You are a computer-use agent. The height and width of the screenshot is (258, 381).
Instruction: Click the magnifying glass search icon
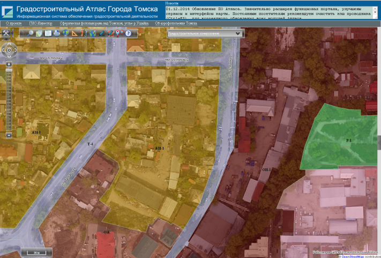click(31, 33)
